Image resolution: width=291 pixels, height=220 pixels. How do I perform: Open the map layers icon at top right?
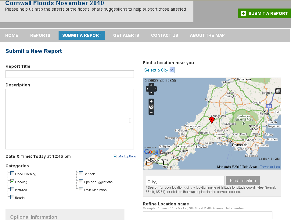click(x=277, y=91)
